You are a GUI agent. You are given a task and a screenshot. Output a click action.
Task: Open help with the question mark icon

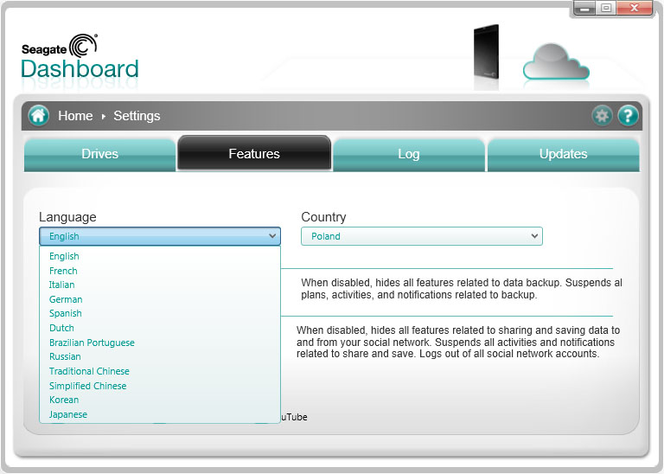(x=628, y=116)
